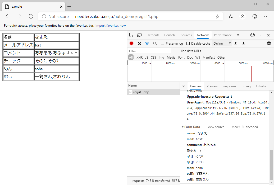Close the DevTools panel
274x185 pixels.
coord(268,35)
